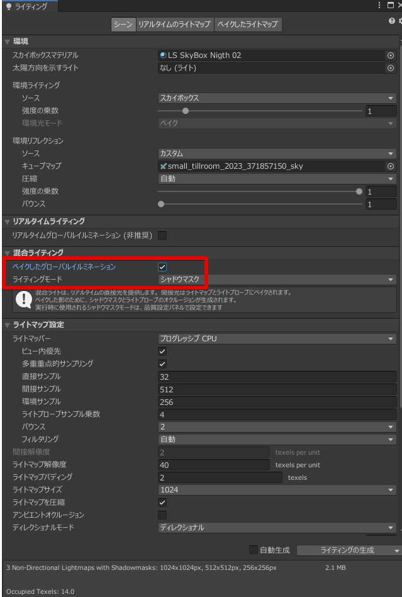Open the ライトマッパー dropdown showing プログレッシブ CPU
402x597 pixels.
point(277,339)
